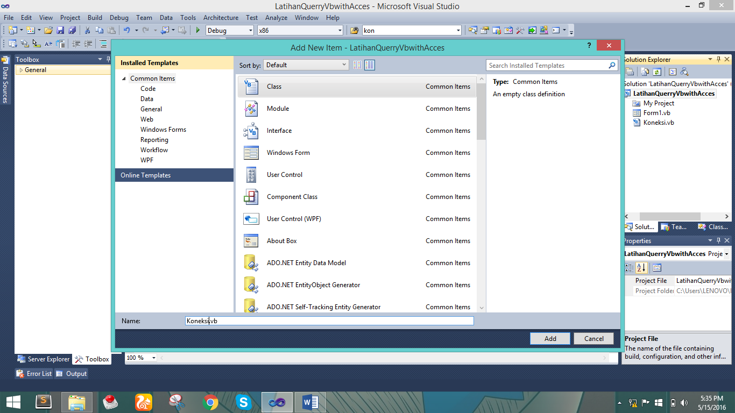The height and width of the screenshot is (413, 735).
Task: Start debugging with green play icon
Action: (x=198, y=30)
